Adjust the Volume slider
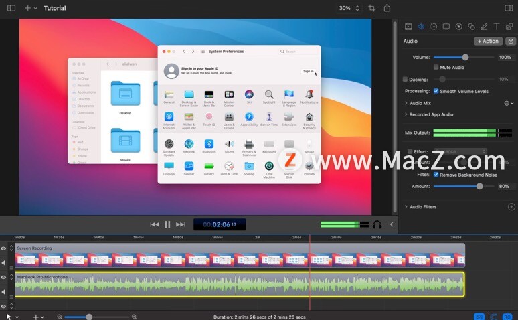Viewport: 518px width, 320px height. [x=464, y=57]
